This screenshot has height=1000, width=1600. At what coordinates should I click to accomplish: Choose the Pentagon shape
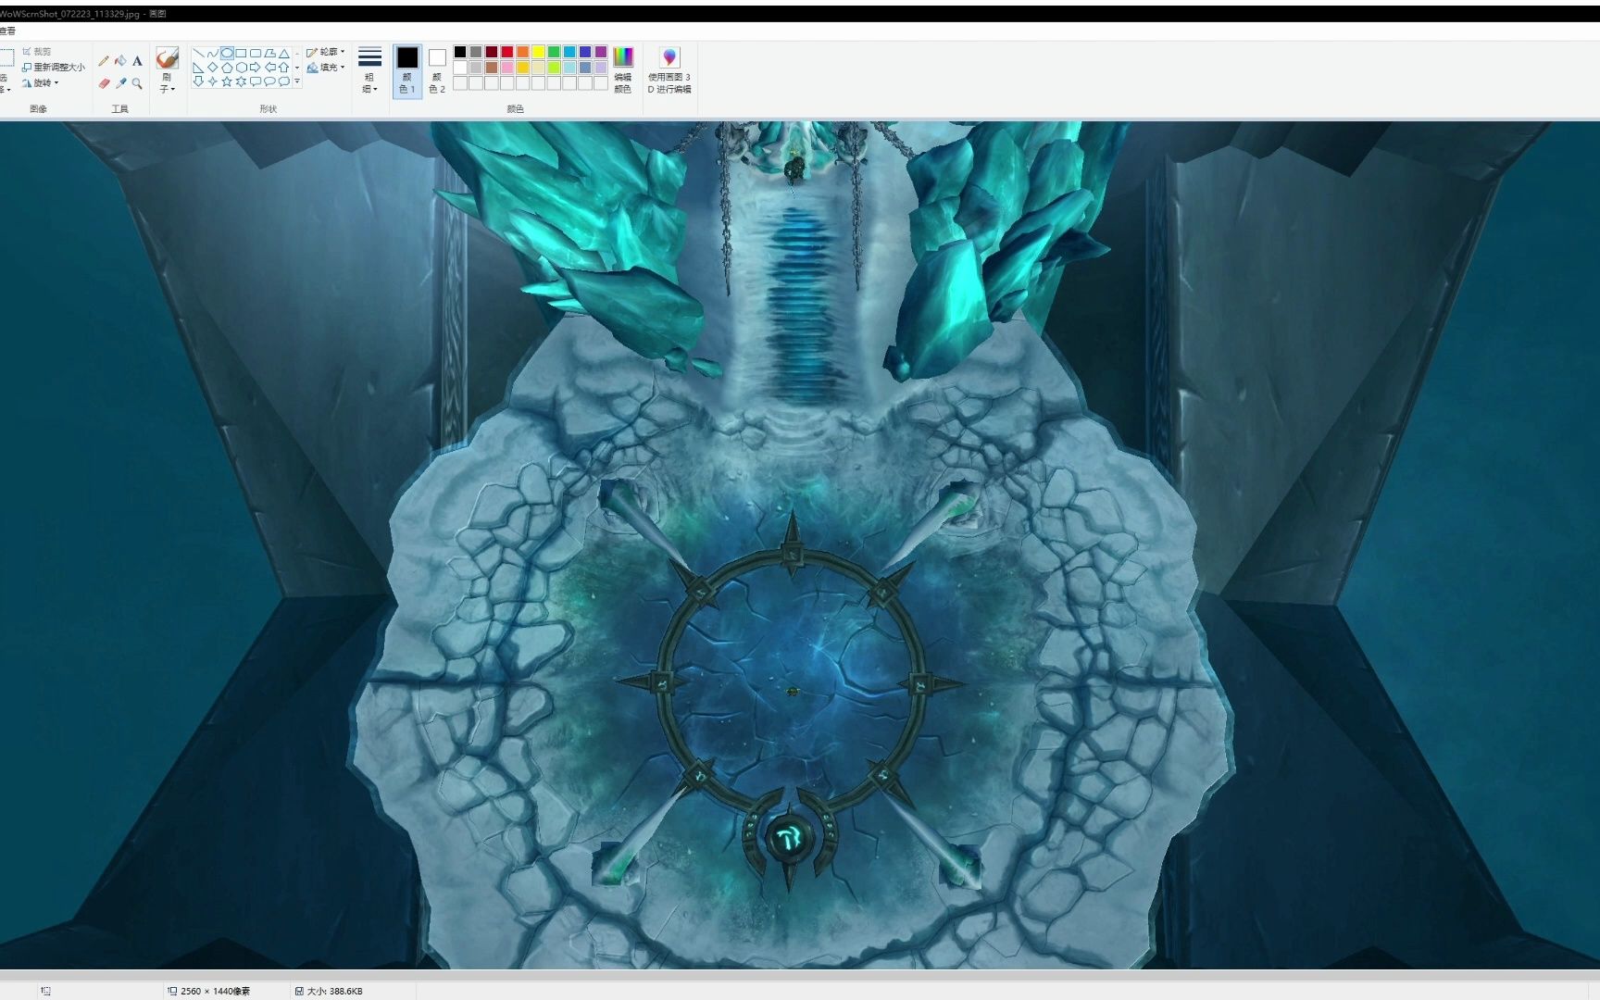point(227,68)
